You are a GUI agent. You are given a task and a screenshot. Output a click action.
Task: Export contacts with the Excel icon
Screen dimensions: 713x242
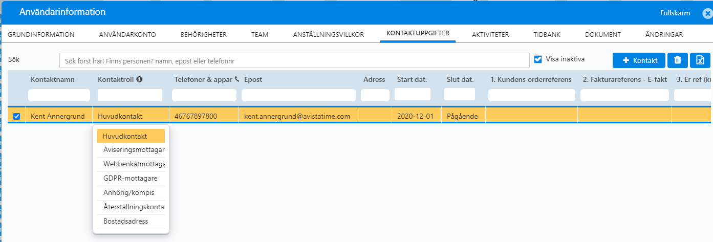[700, 60]
